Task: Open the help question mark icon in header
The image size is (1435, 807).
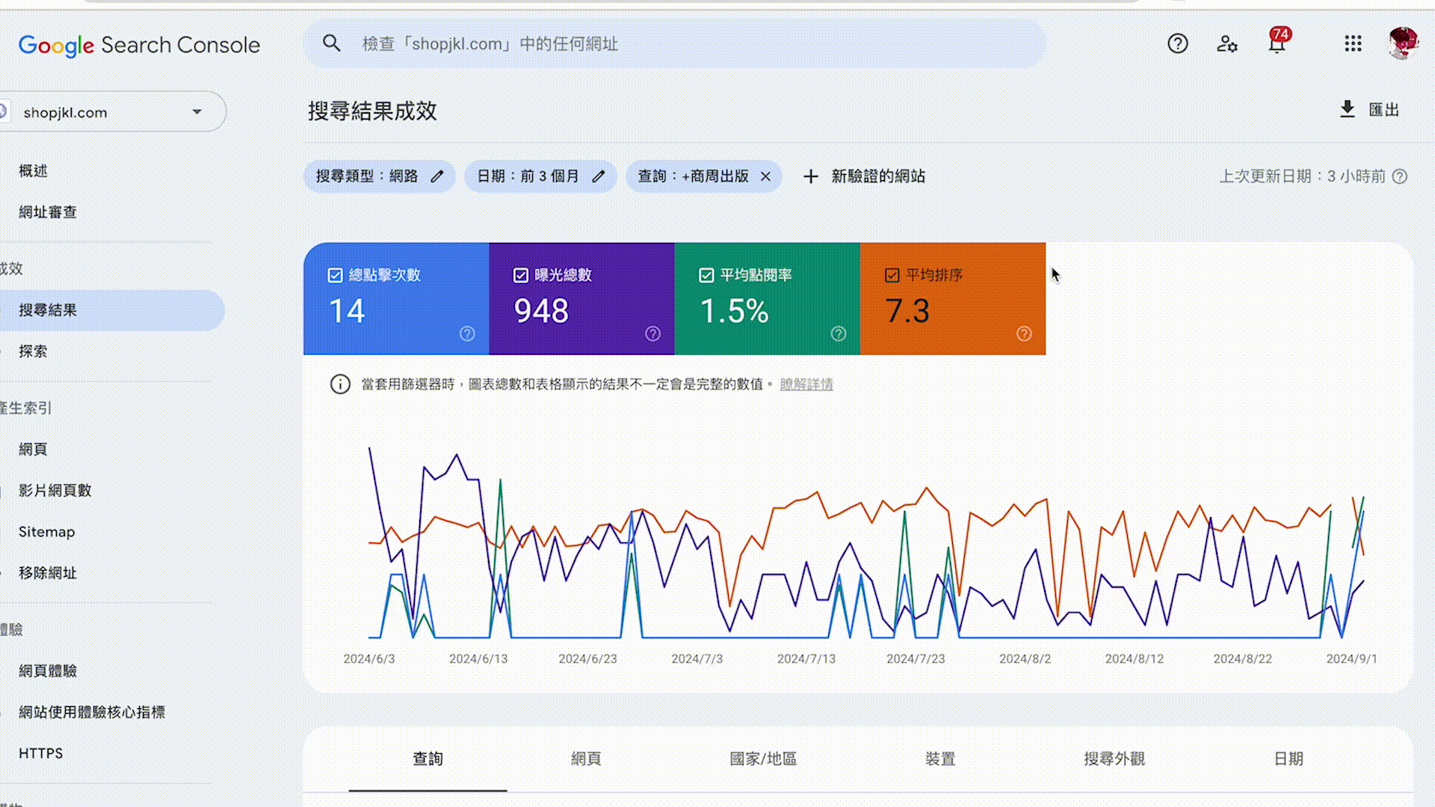Action: pos(1177,44)
